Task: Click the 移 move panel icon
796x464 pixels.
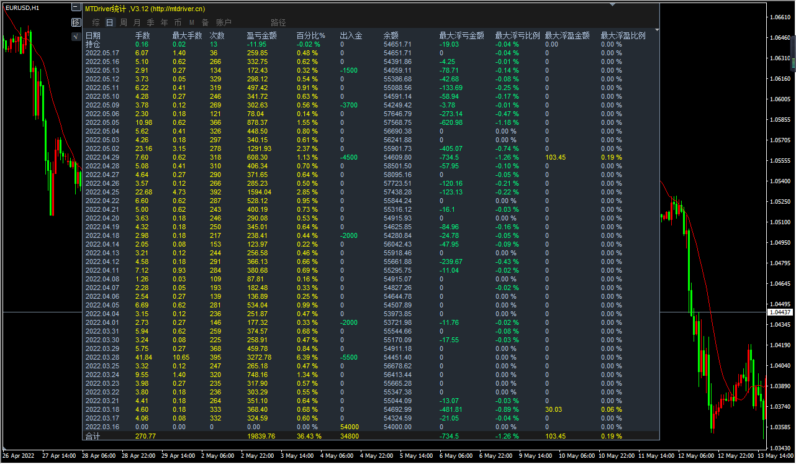Action: [x=76, y=22]
